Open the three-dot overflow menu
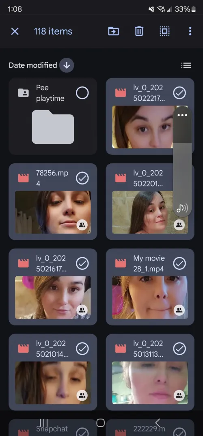 point(190,31)
